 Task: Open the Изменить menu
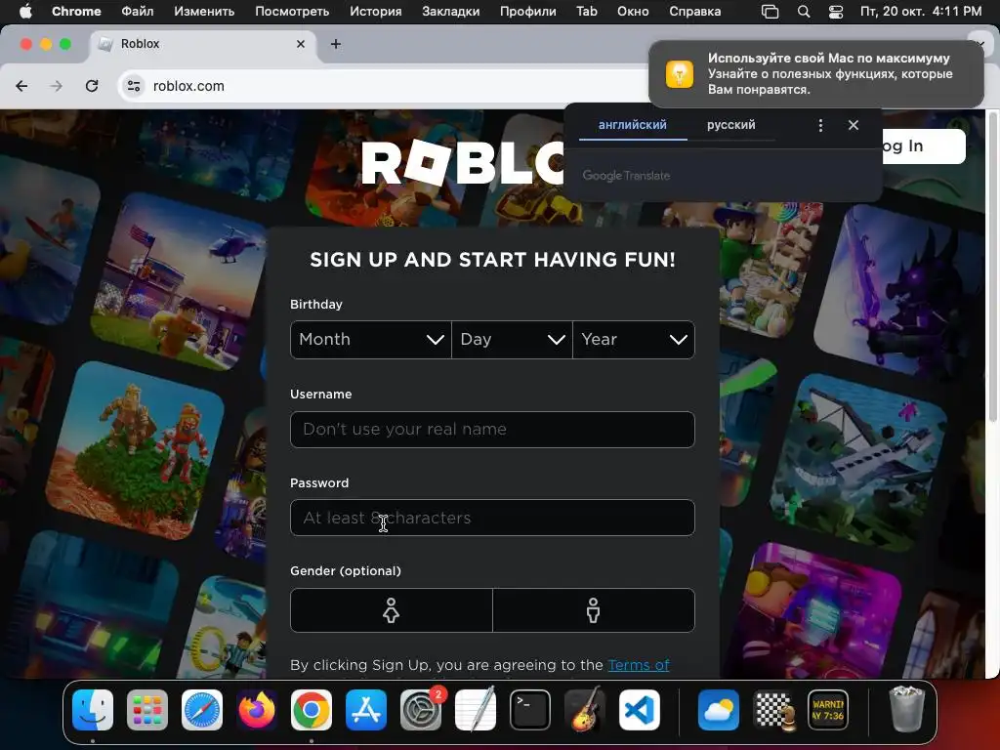pos(204,12)
